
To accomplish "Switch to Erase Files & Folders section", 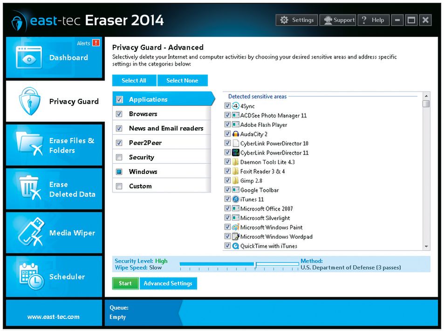I will (x=54, y=145).
